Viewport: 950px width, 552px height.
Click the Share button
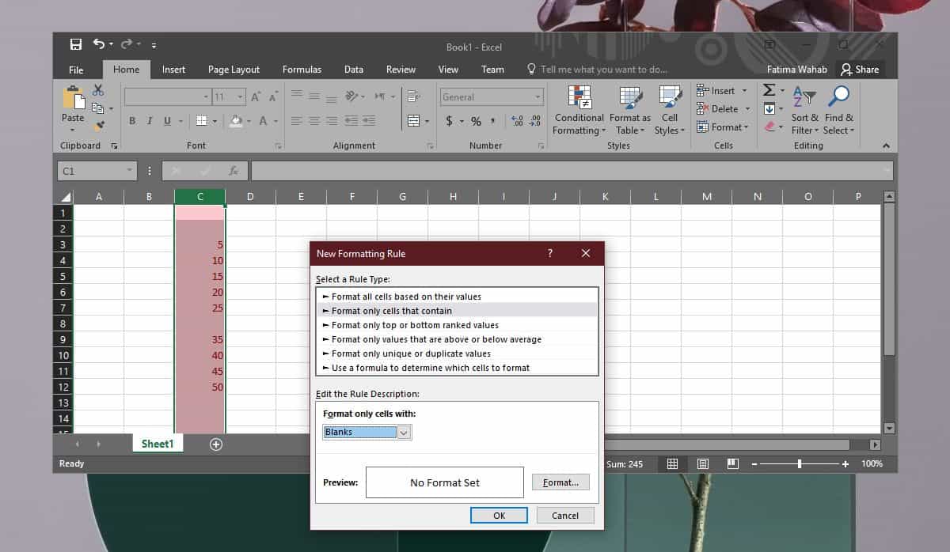pos(860,70)
